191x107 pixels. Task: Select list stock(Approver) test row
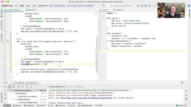pos(28,102)
